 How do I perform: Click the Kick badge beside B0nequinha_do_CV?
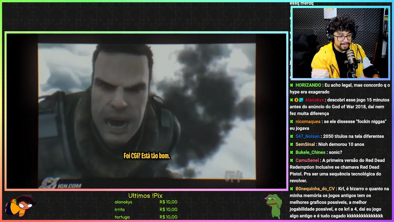point(291,189)
